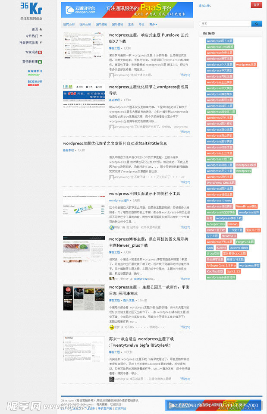This screenshot has height=414, width=267.
Task: Open the Purelove 正式版X7下载 post title
Action: point(149,38)
